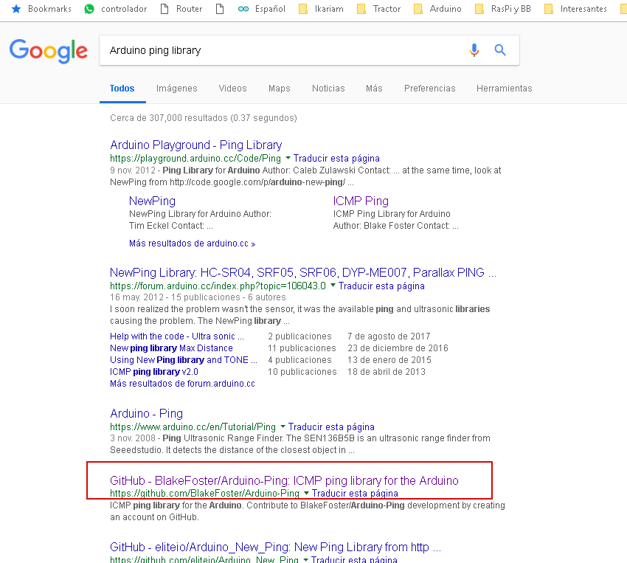This screenshot has width=627, height=563.
Task: Open the Herramientas search tools
Action: [505, 89]
